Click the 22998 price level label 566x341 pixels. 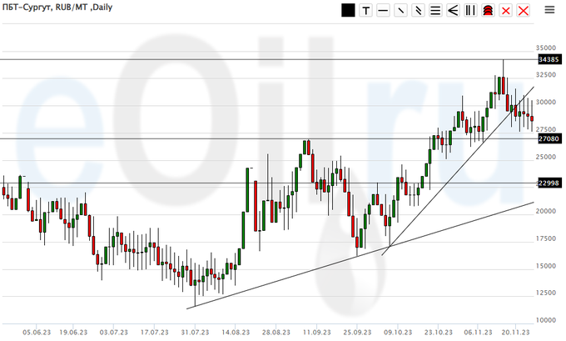click(x=549, y=183)
